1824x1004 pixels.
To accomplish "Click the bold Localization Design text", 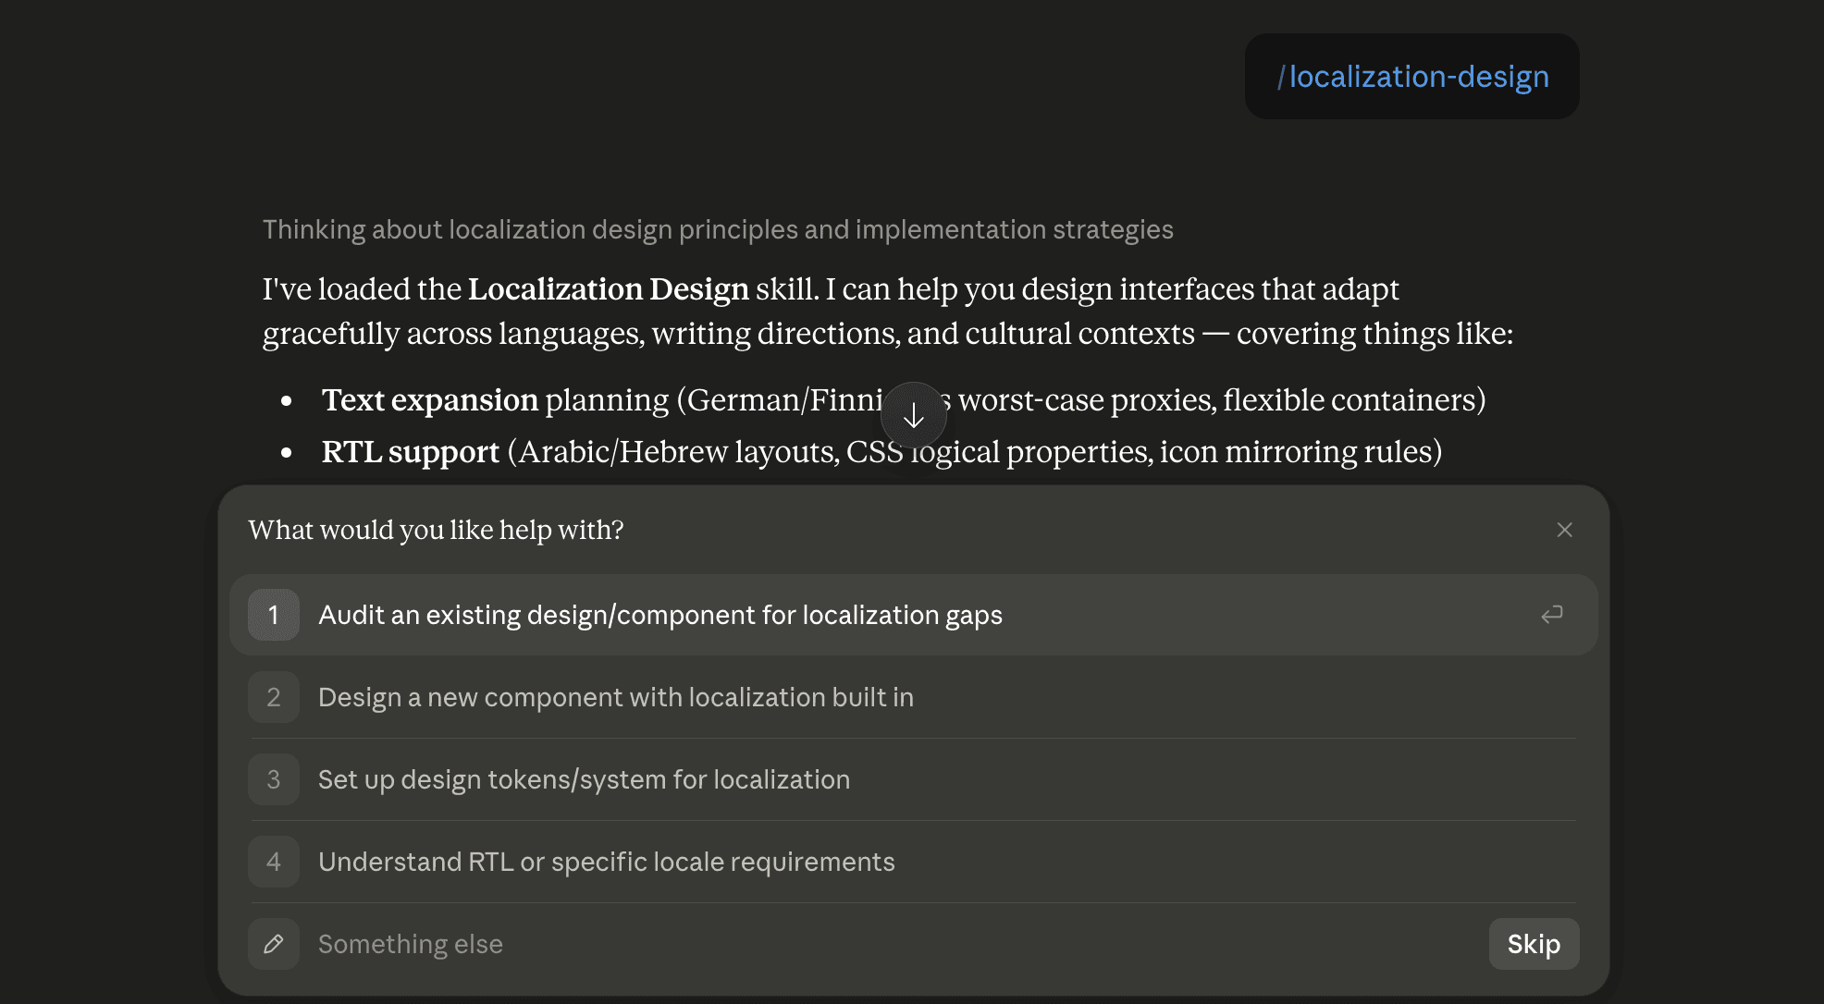I will coord(609,289).
